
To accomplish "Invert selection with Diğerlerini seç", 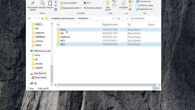I will (x=144, y=9).
